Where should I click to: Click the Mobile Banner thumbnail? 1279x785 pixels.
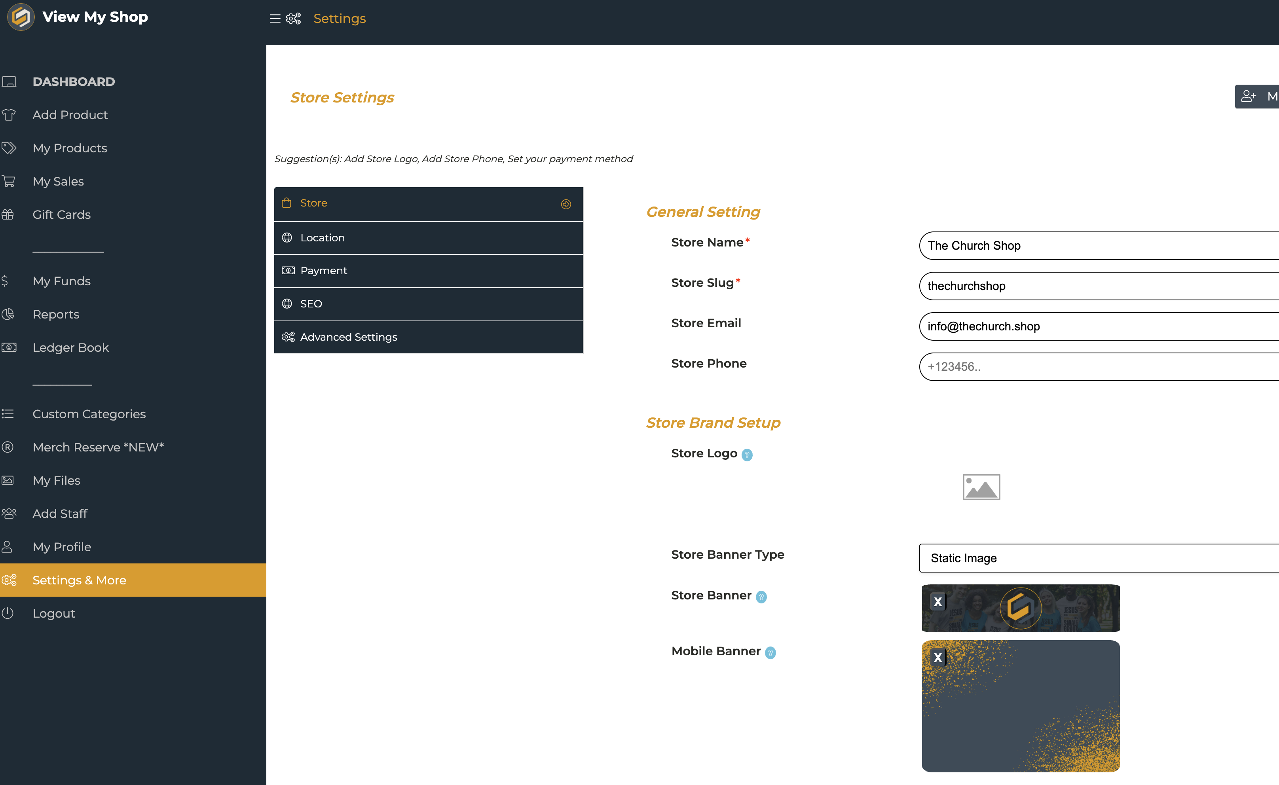pos(1021,706)
